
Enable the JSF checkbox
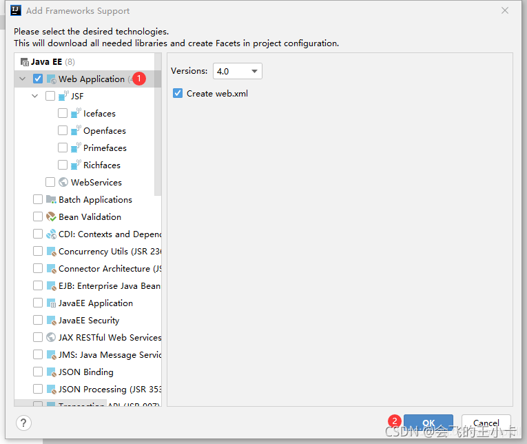coord(50,96)
